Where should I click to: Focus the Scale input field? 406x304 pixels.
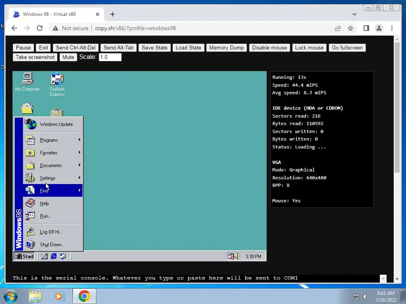click(110, 57)
